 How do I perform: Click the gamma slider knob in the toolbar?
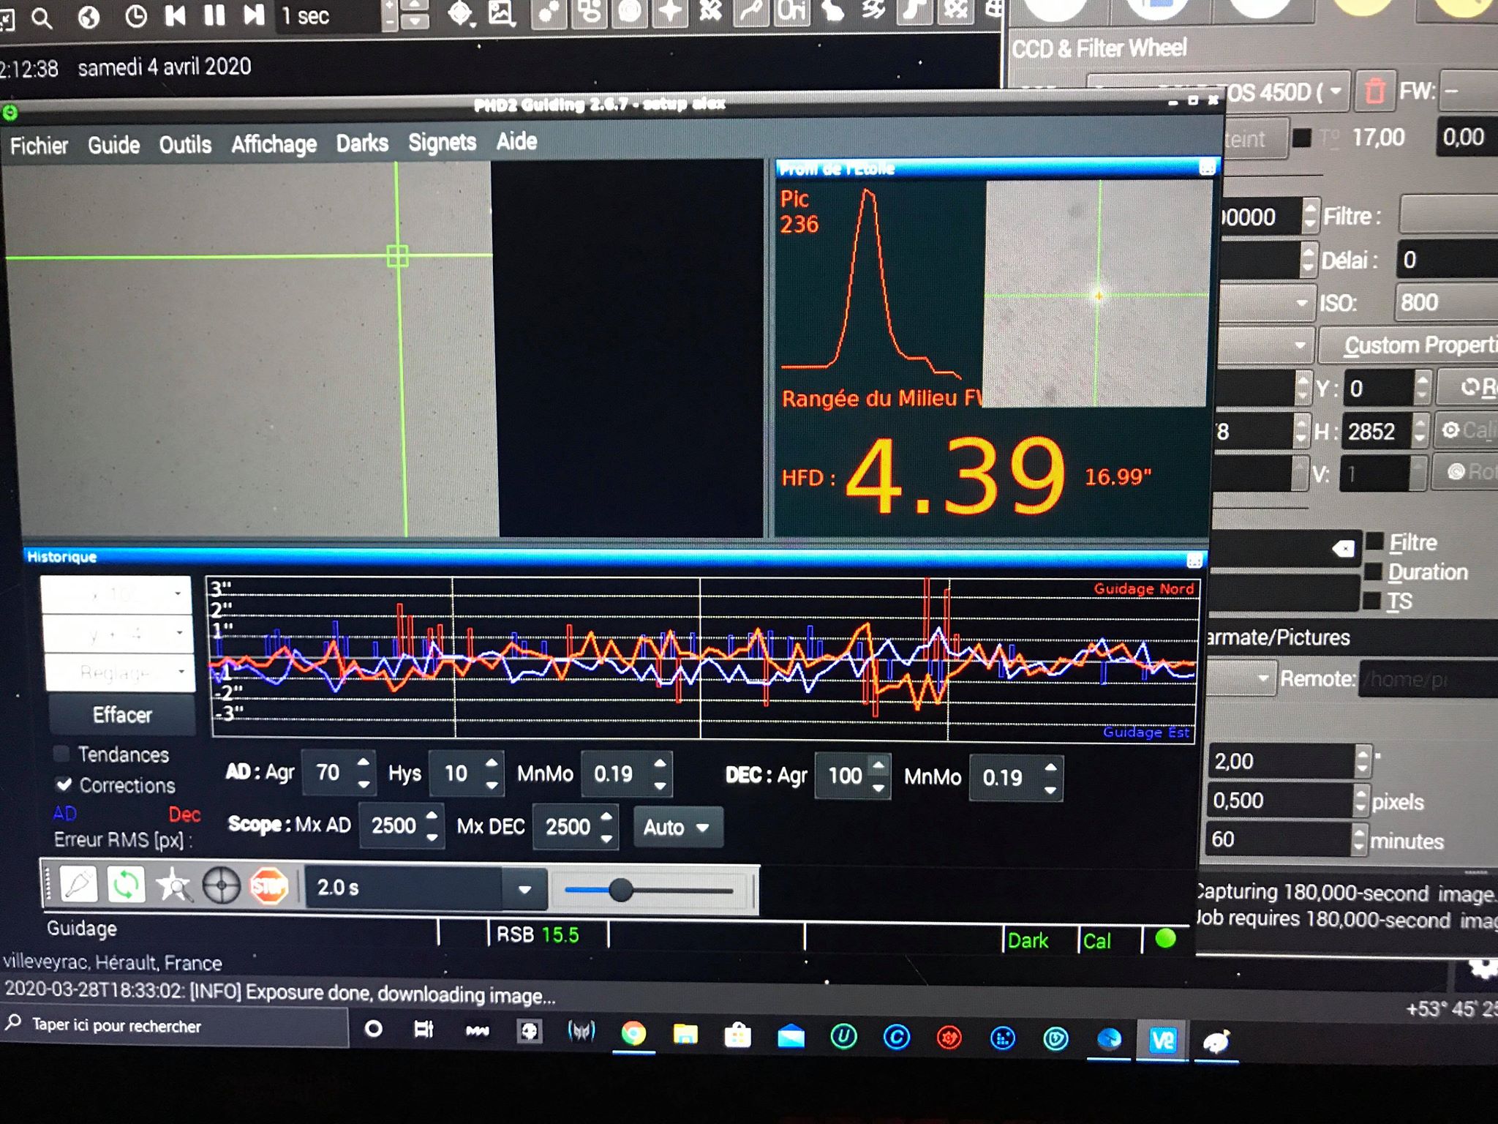(x=620, y=890)
